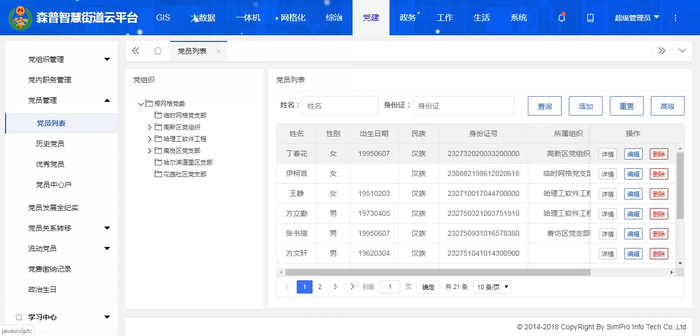Image resolution: width=700 pixels, height=336 pixels.
Task: Click the page number jump field
Action: tap(390, 287)
